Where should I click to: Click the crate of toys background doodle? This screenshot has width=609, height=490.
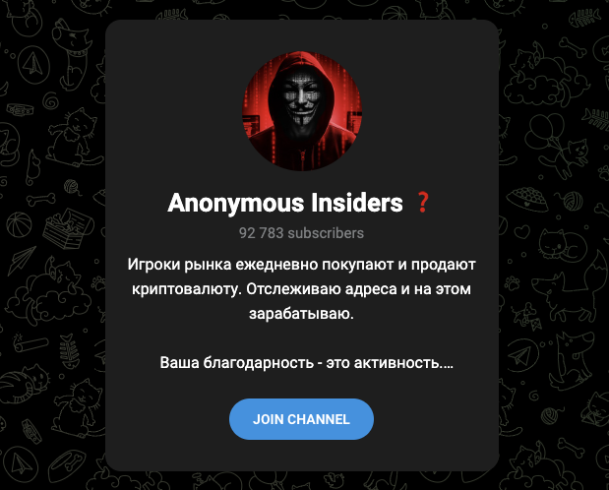click(67, 229)
